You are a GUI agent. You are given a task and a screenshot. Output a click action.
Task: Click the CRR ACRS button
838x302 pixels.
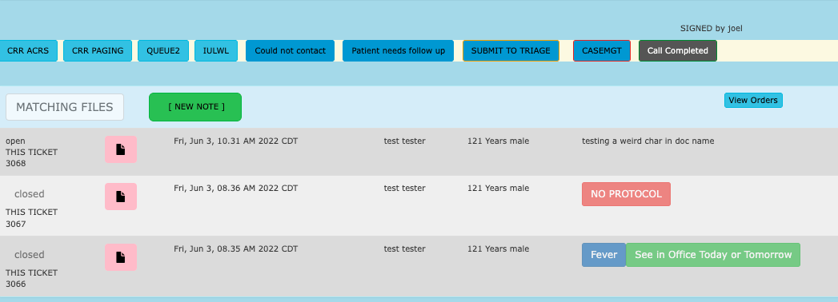click(28, 50)
